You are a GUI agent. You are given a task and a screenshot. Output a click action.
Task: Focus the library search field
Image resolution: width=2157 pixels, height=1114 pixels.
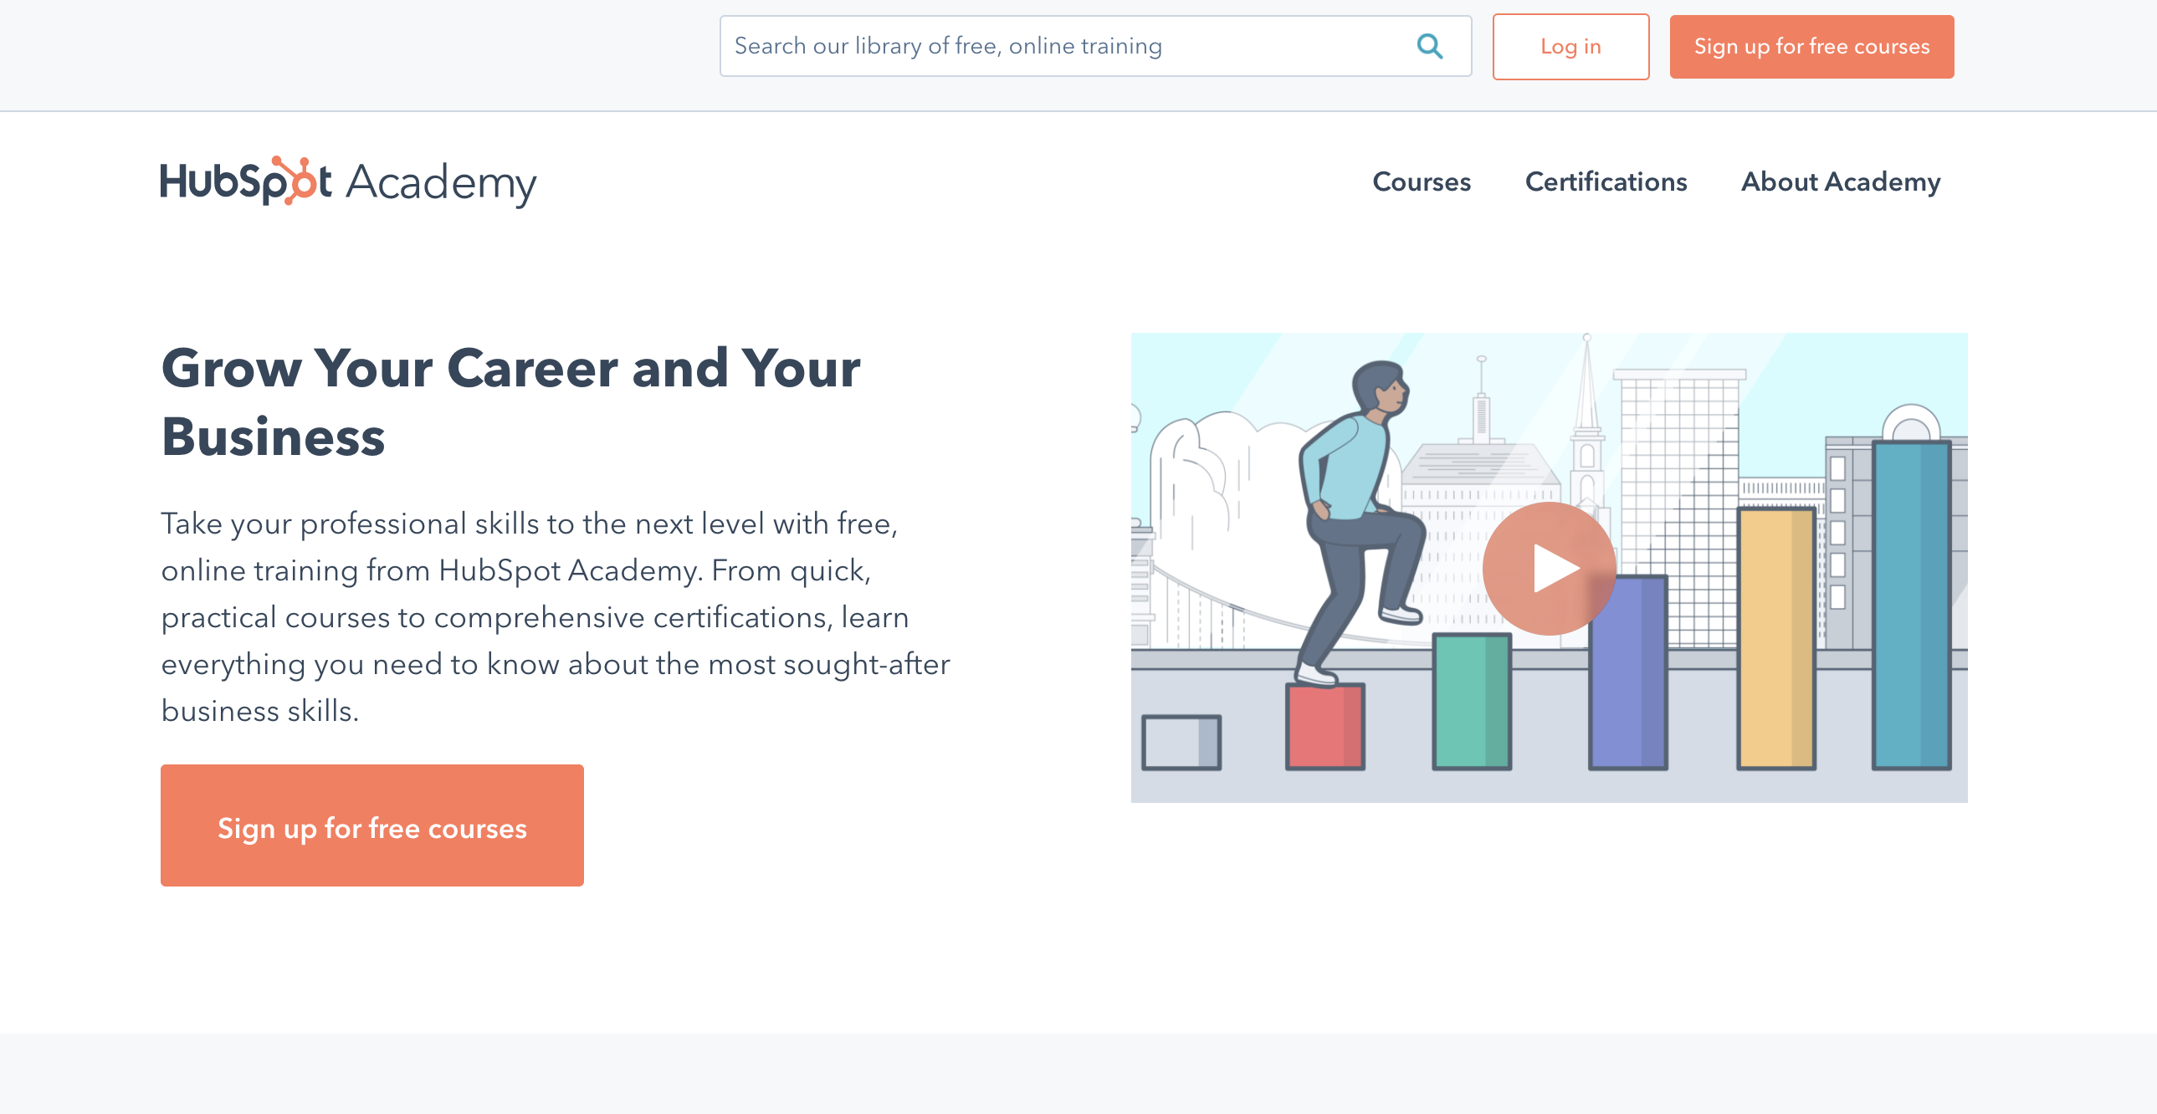coord(1095,46)
